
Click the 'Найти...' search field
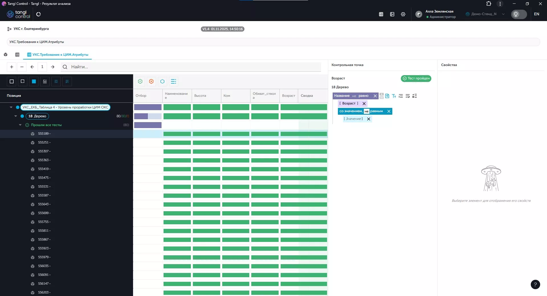[x=194, y=67]
